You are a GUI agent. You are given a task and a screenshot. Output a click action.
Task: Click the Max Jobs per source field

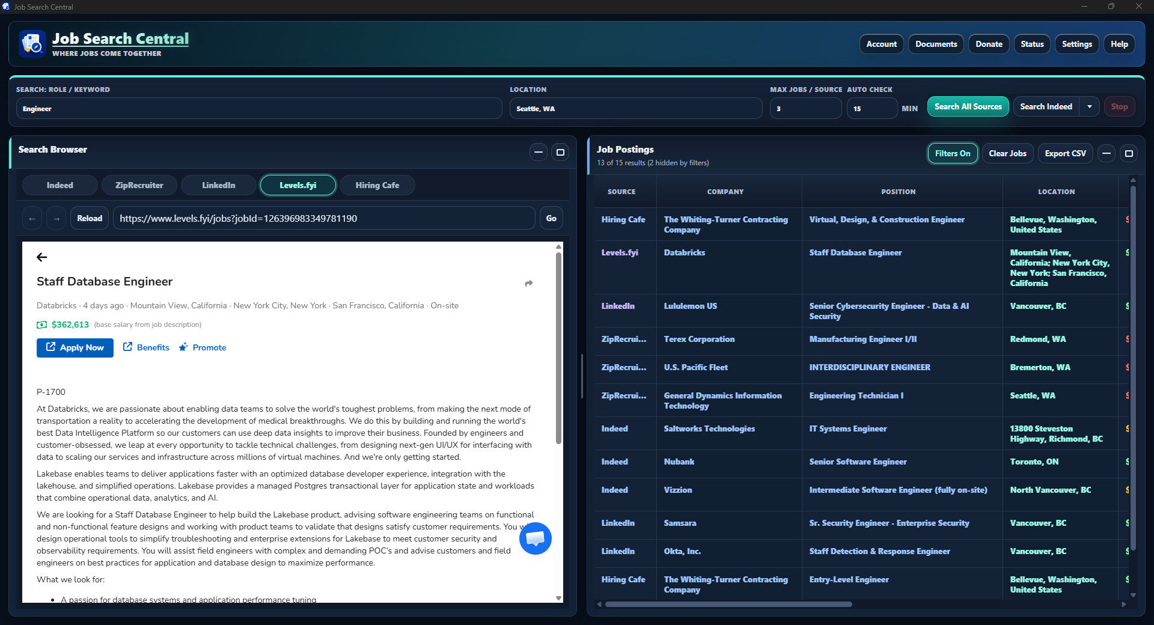tap(805, 109)
